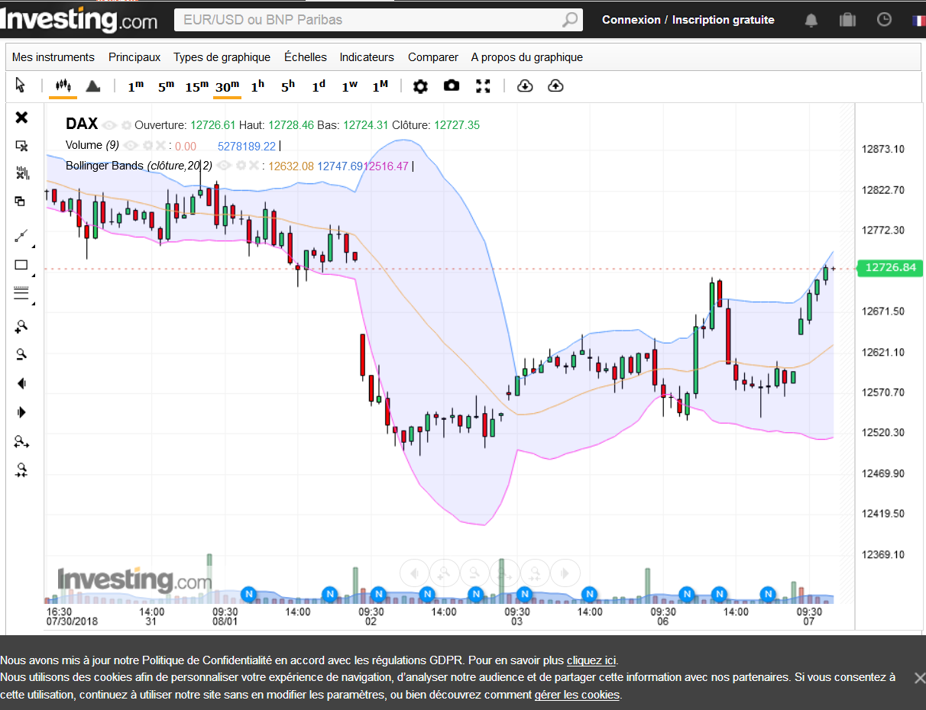This screenshot has height=710, width=926.
Task: Save chart layout via download-cloud icon
Action: click(525, 86)
